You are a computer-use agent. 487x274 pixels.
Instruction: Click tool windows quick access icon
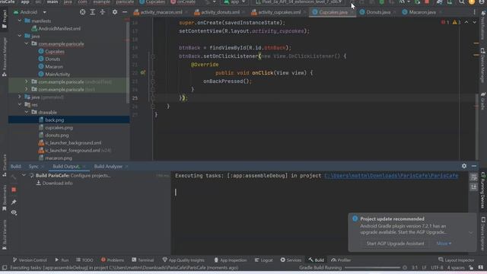tap(5, 267)
